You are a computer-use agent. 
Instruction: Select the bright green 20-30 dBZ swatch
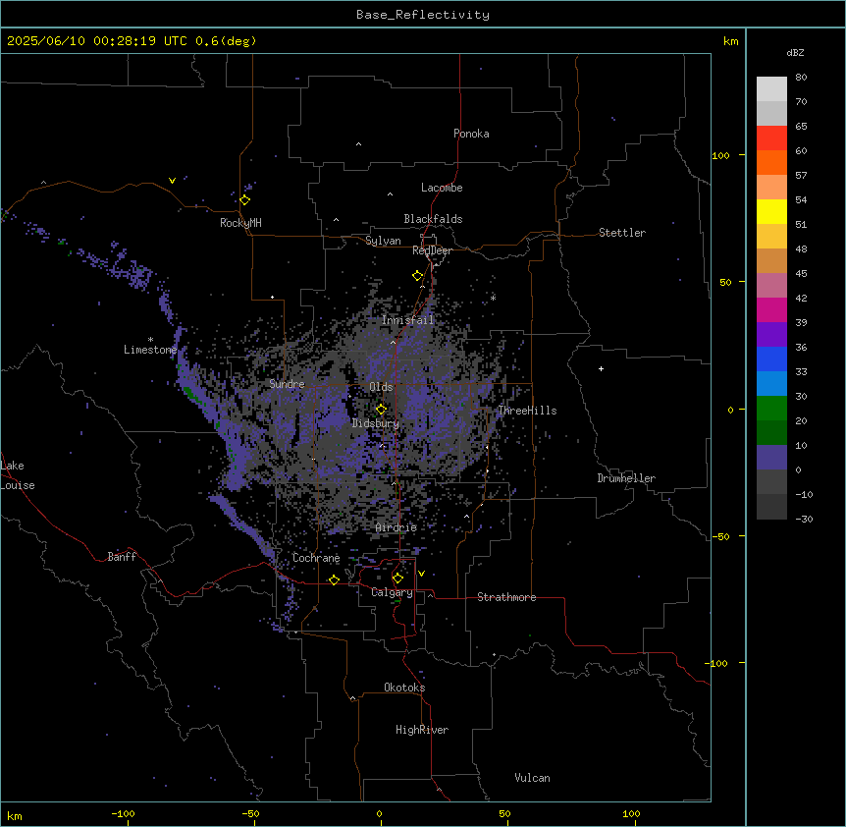point(771,409)
